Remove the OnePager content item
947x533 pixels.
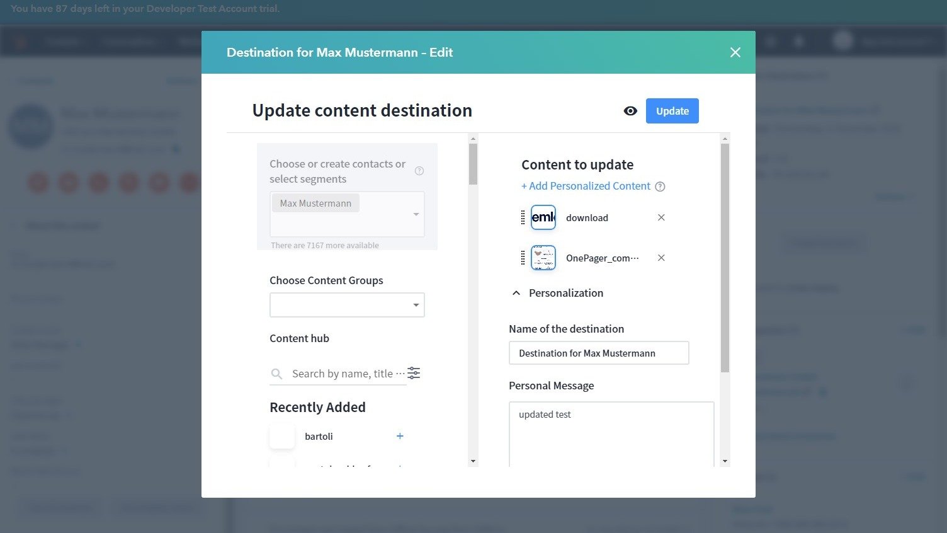coord(661,258)
